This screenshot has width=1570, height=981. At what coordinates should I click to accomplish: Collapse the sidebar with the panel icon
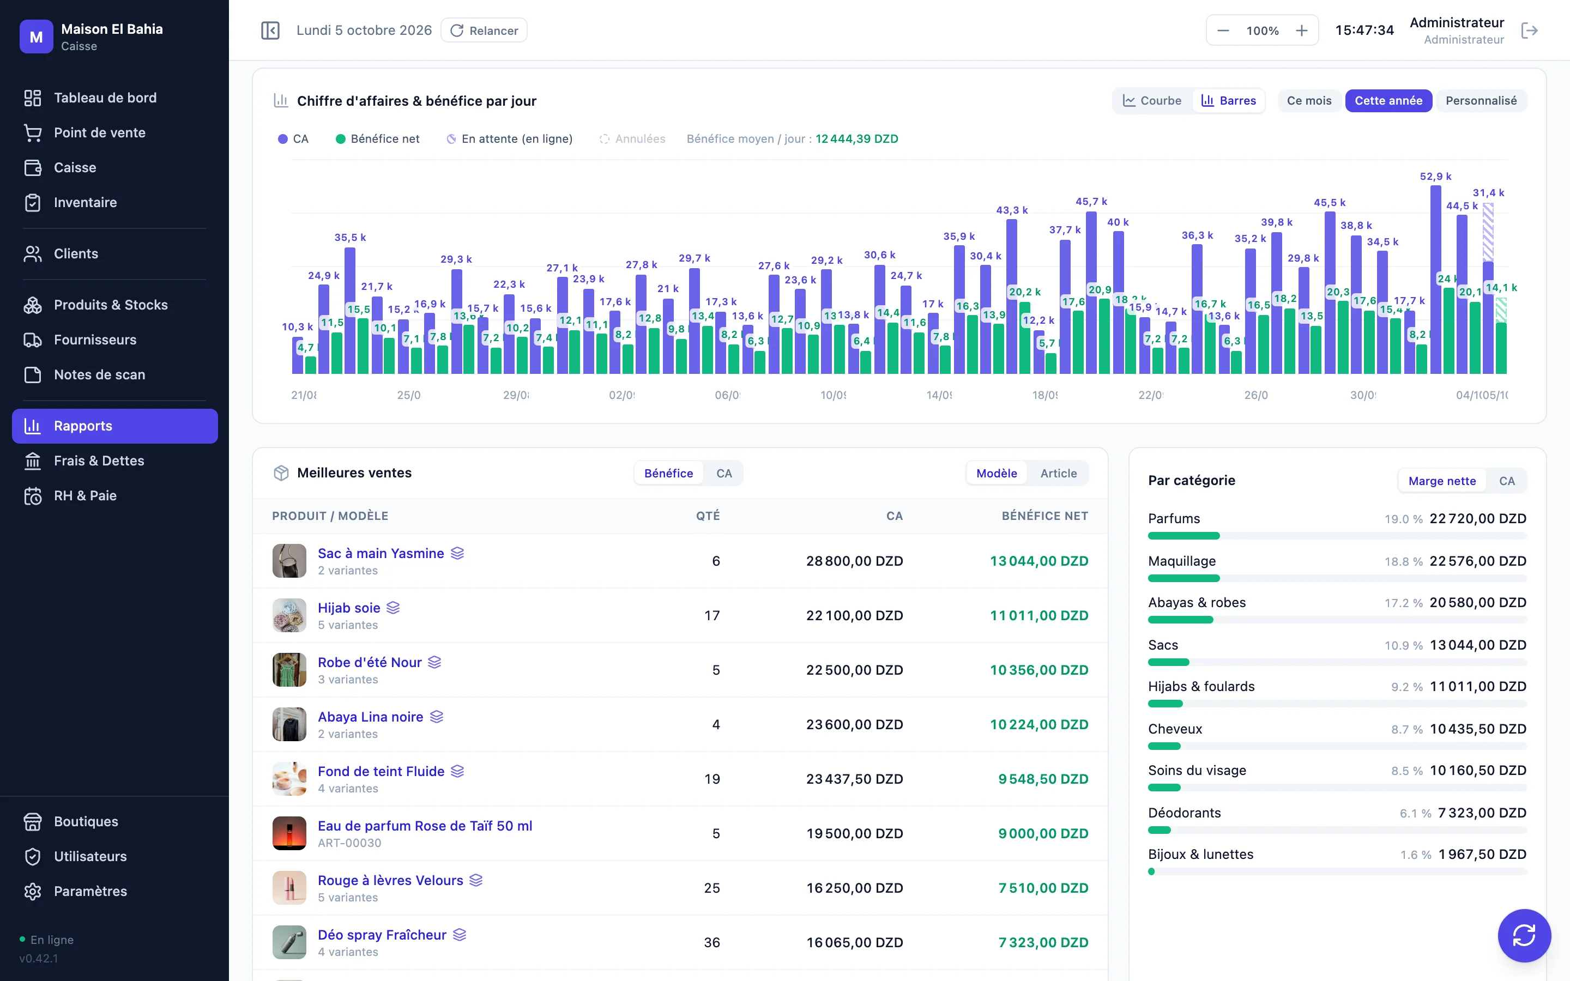tap(270, 31)
